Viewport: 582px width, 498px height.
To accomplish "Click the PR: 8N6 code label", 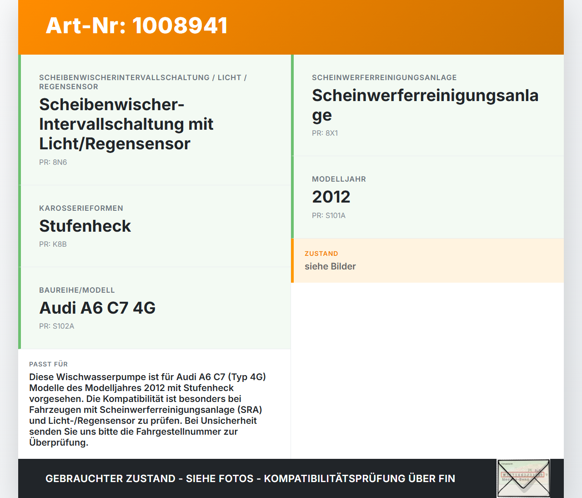I will click(53, 162).
